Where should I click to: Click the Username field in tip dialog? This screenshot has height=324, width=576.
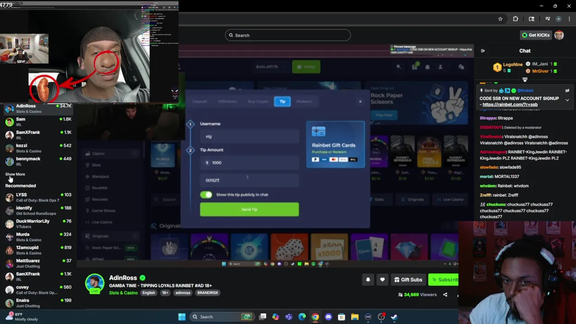249,136
